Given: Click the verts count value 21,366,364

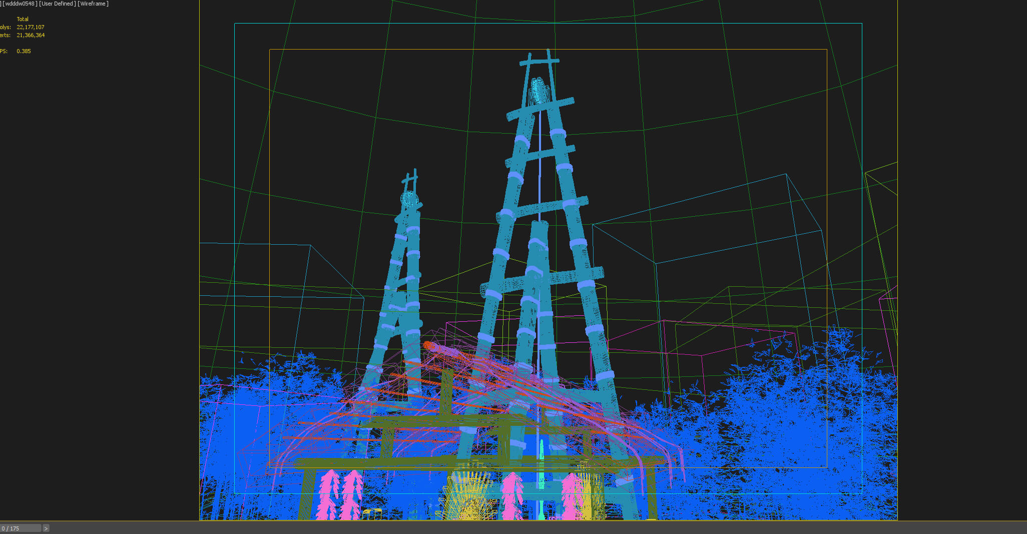Looking at the screenshot, I should 31,35.
